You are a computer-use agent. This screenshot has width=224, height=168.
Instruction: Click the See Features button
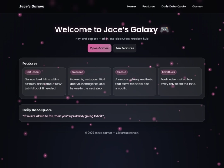(125, 48)
